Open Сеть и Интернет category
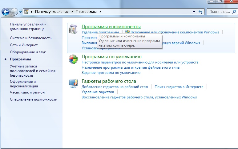238x149 pixels. (24, 45)
